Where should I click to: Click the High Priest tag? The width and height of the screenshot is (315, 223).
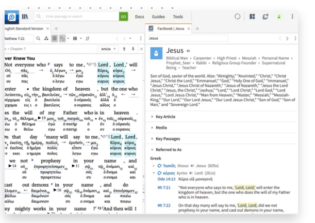pos(227,58)
